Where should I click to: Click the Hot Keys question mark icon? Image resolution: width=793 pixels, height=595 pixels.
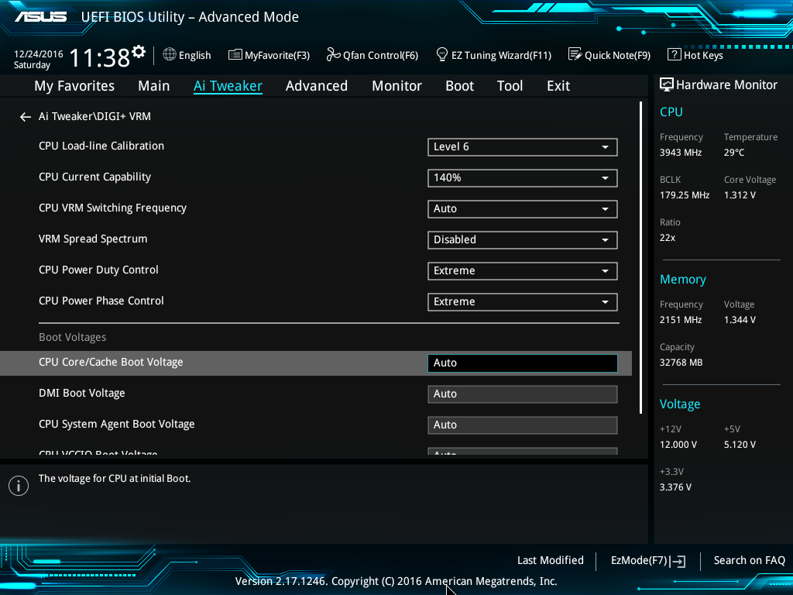675,54
